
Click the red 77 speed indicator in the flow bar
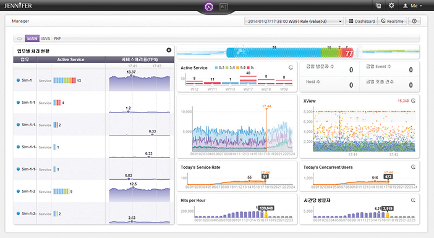pyautogui.click(x=349, y=53)
